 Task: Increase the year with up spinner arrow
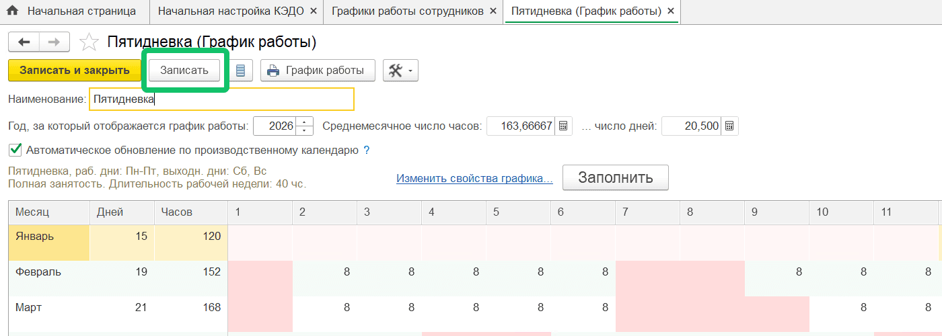[x=305, y=122]
